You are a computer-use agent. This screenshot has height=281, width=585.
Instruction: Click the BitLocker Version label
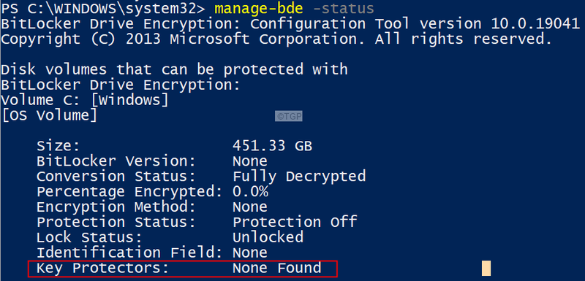pos(116,161)
